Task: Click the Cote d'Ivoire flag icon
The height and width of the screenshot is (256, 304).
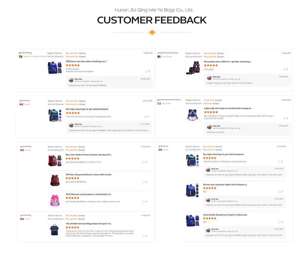Action: coord(159,104)
